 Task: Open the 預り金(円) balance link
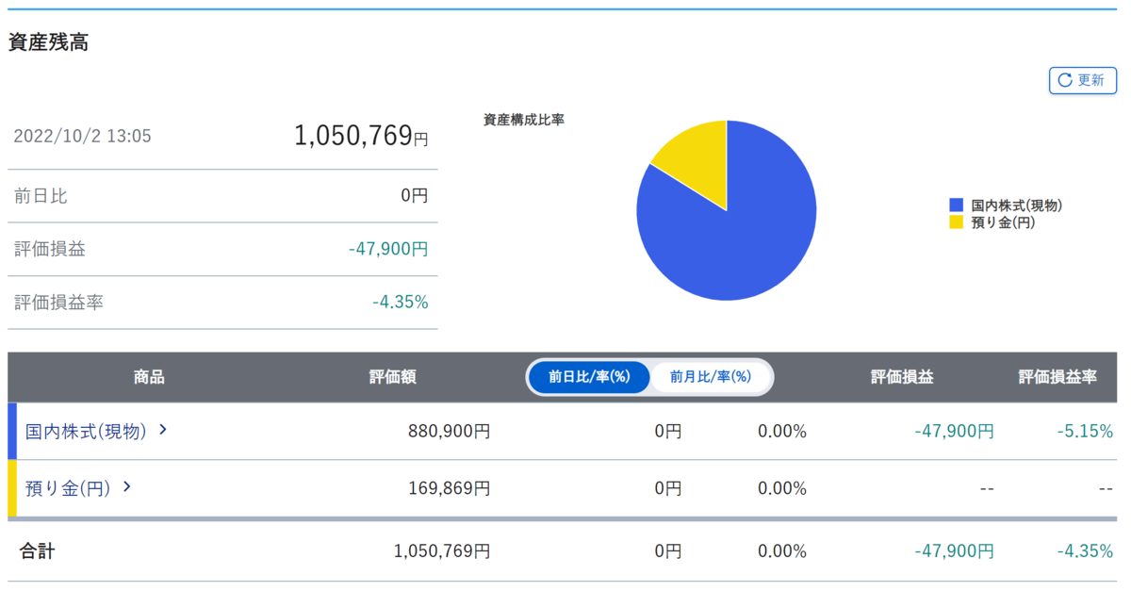click(66, 488)
